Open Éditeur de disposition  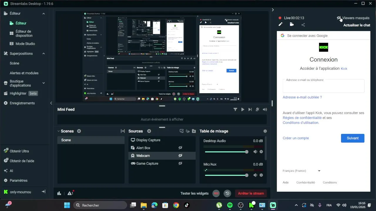click(x=24, y=33)
